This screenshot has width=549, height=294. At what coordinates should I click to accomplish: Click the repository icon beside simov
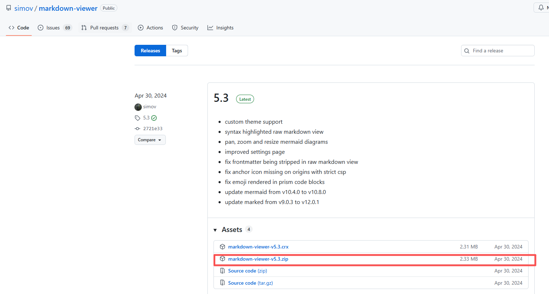(x=9, y=8)
